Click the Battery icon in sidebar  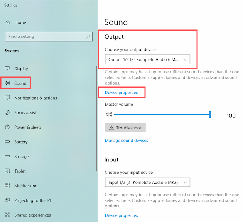(7, 142)
